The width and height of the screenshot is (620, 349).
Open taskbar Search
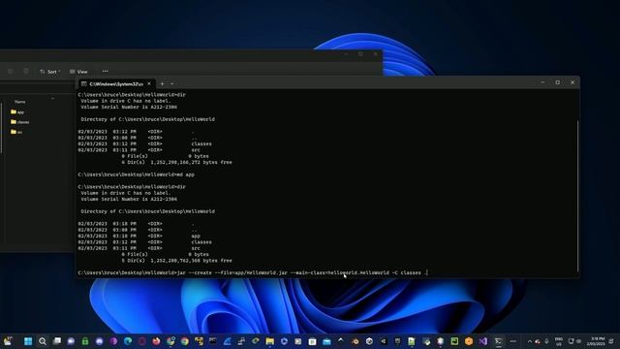pyautogui.click(x=43, y=341)
